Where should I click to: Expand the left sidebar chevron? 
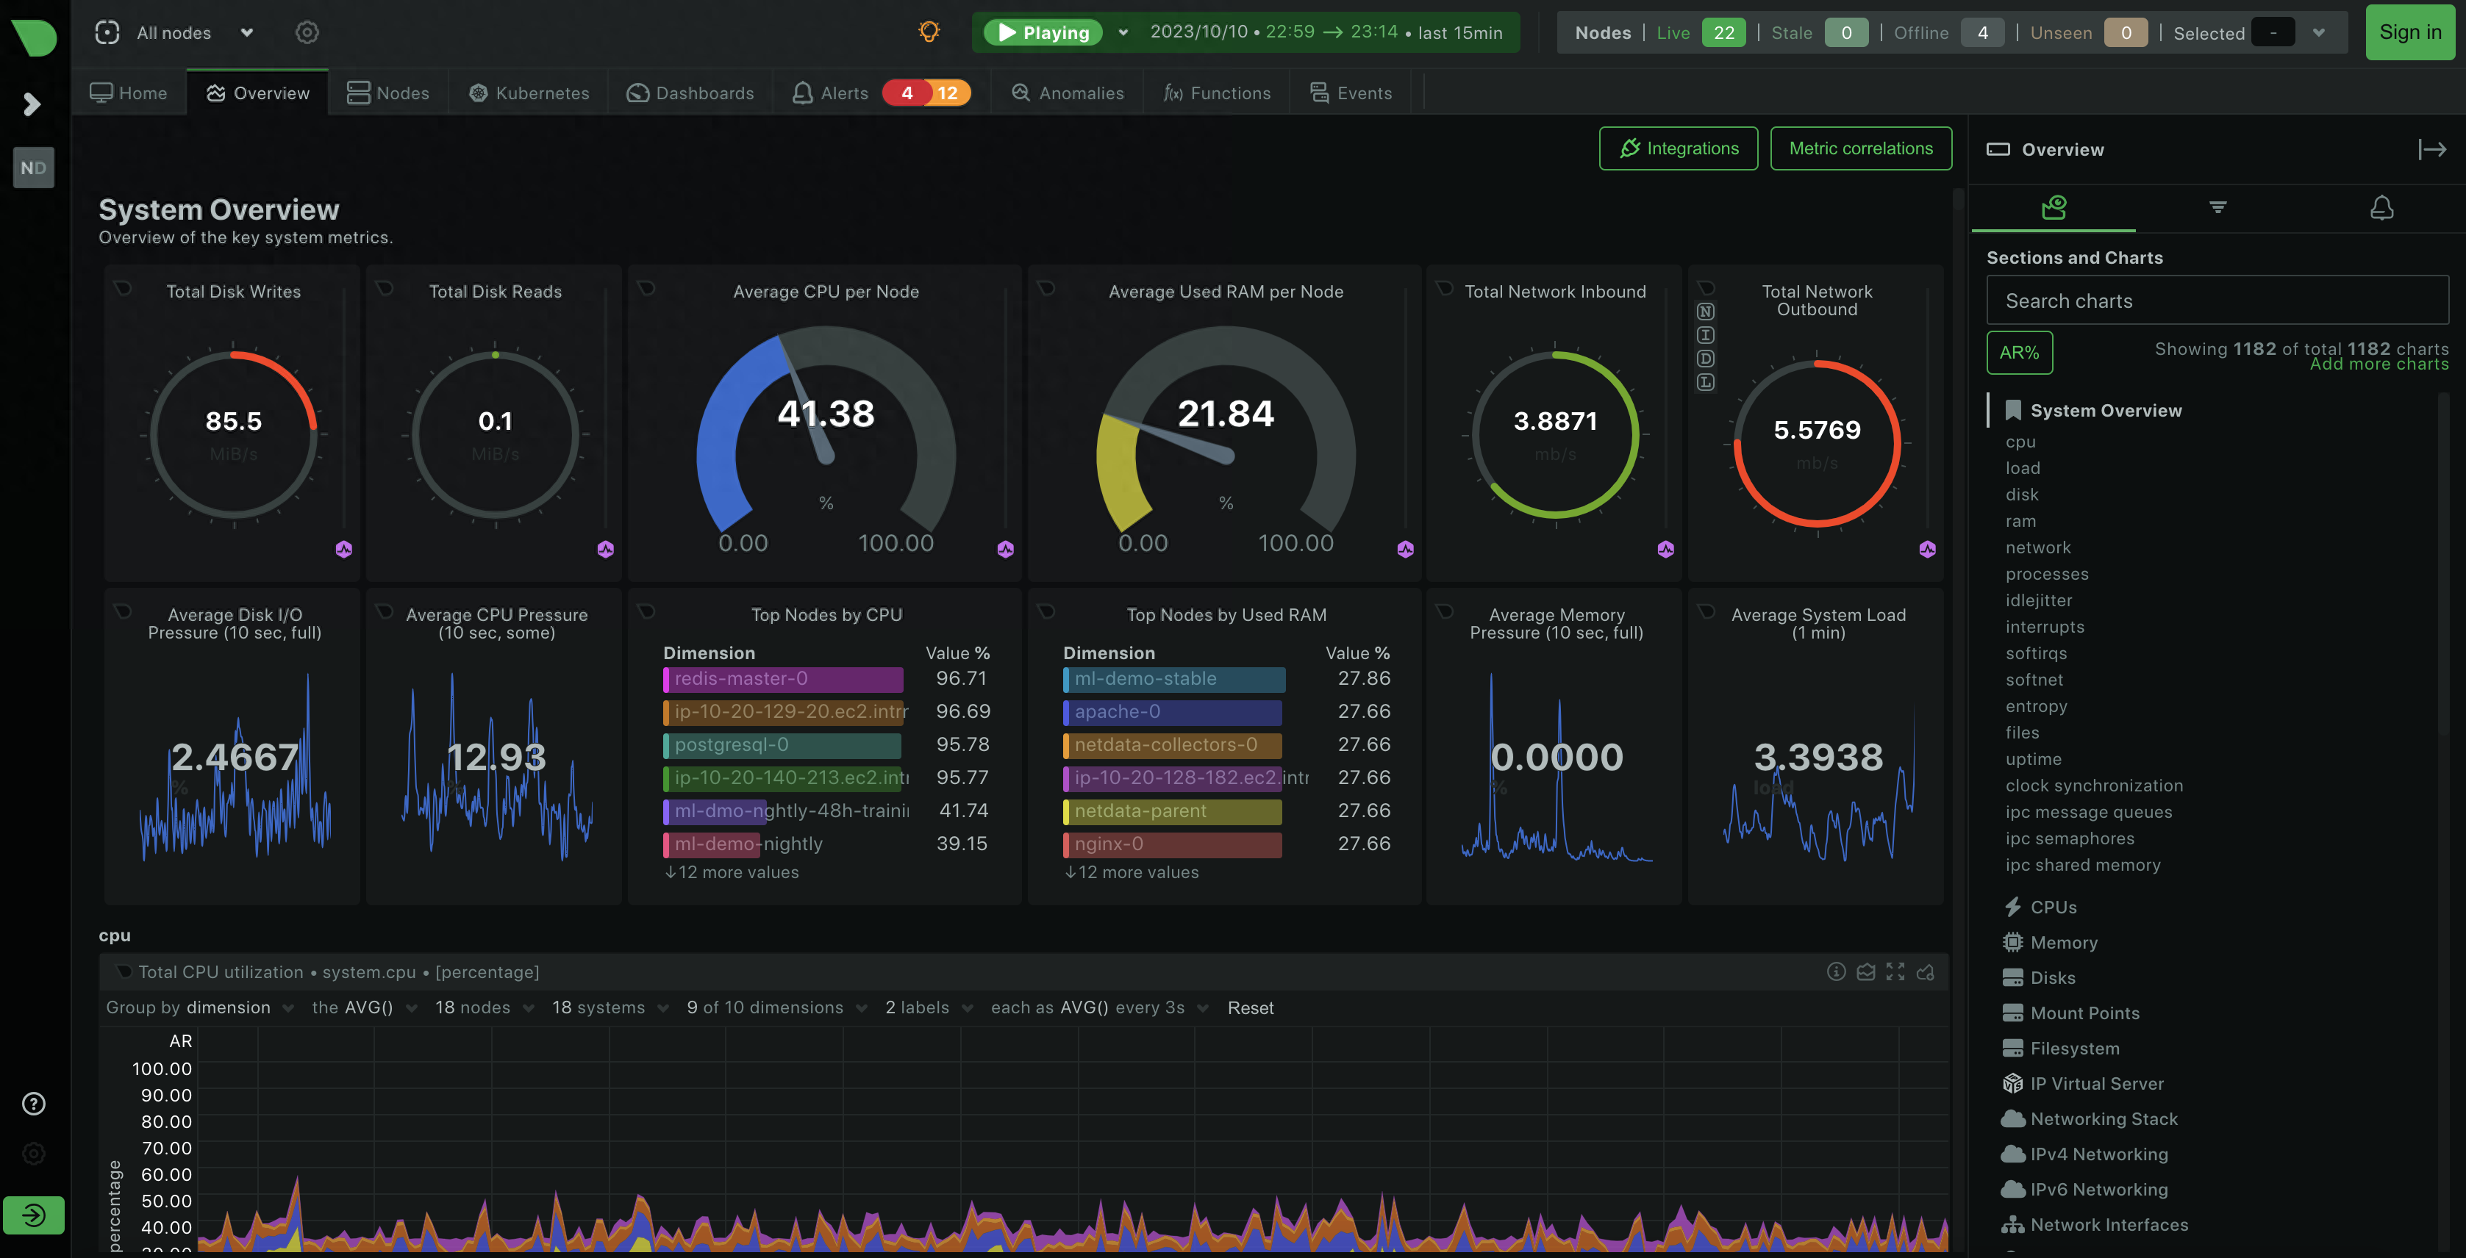point(32,104)
